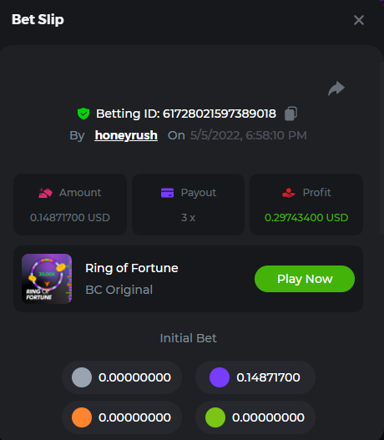Open the Ring of Fortune game thumbnail
This screenshot has width=384, height=440.
pyautogui.click(x=47, y=279)
